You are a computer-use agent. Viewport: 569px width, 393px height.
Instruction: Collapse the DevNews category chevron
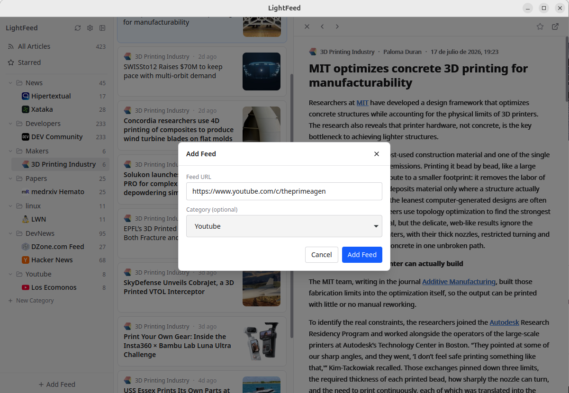[10, 233]
